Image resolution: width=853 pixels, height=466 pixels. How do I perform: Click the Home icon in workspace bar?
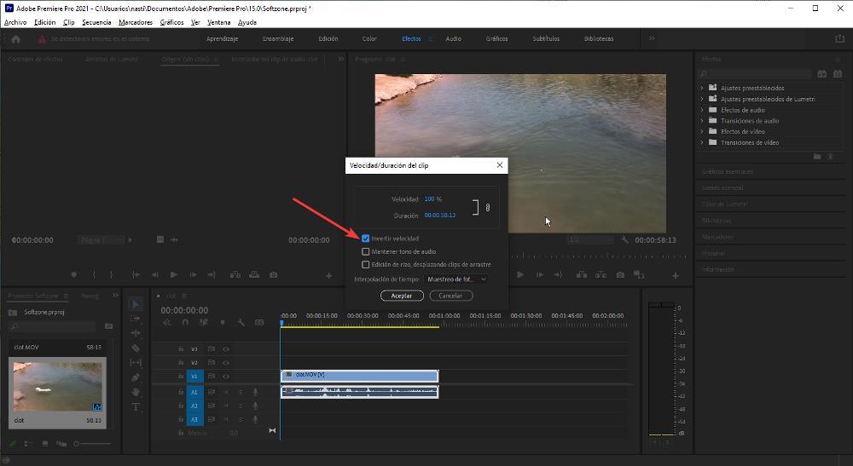pyautogui.click(x=15, y=39)
